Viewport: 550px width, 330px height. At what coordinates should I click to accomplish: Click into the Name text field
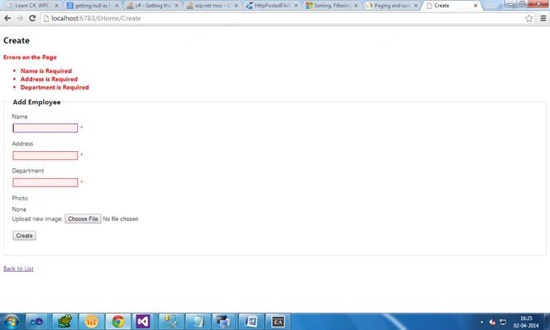point(45,128)
